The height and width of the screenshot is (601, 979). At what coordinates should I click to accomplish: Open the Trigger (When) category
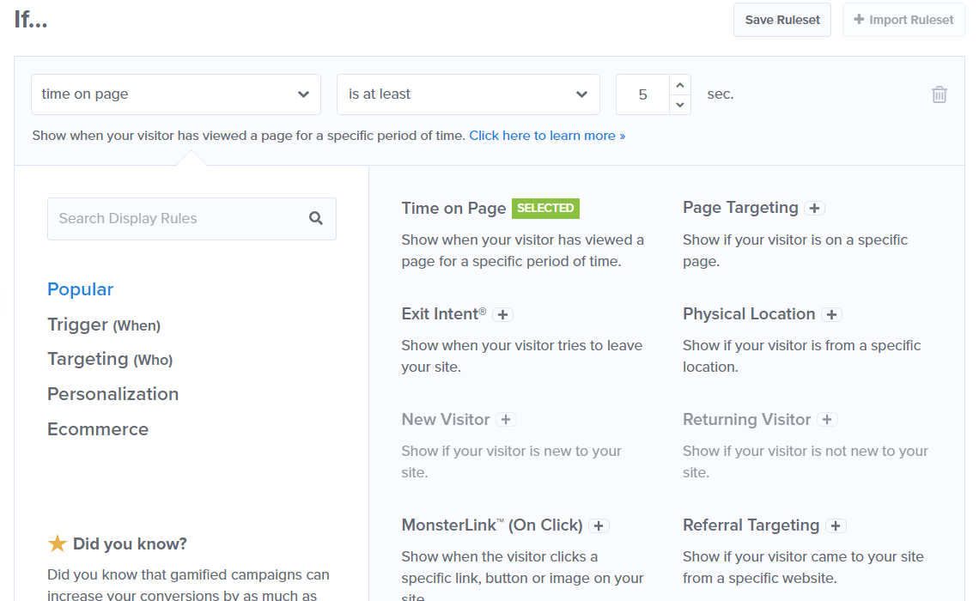tap(103, 325)
